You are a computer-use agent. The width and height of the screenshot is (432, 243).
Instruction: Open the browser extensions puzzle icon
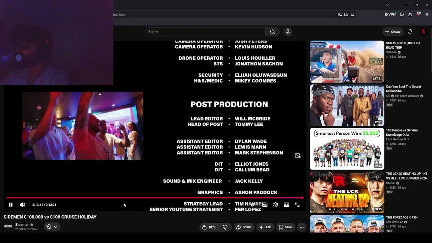pos(410,15)
